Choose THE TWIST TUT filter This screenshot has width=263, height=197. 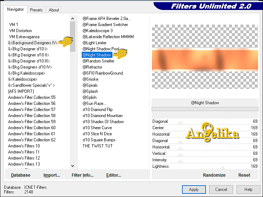97,146
